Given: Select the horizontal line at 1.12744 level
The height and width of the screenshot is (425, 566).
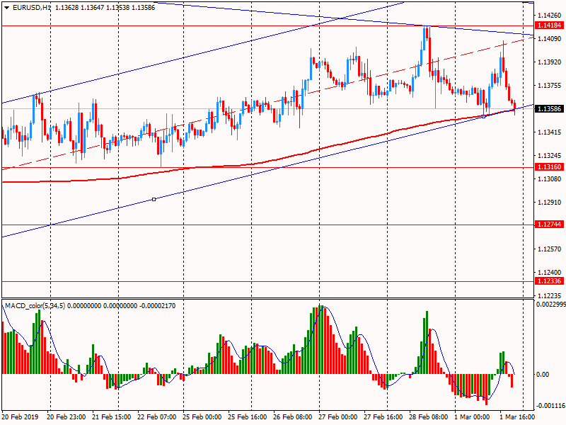Looking at the screenshot, I should pyautogui.click(x=212, y=225).
